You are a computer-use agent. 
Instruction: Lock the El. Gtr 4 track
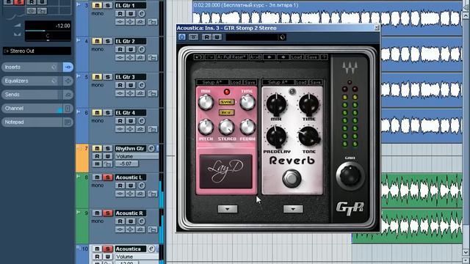point(153,129)
